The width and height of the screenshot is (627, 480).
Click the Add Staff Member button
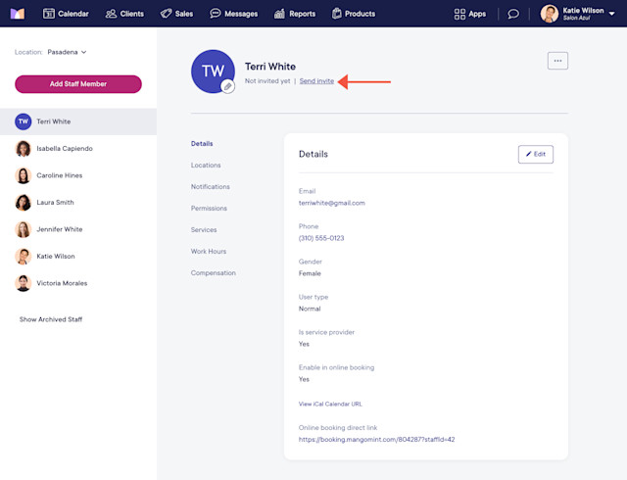click(x=78, y=84)
